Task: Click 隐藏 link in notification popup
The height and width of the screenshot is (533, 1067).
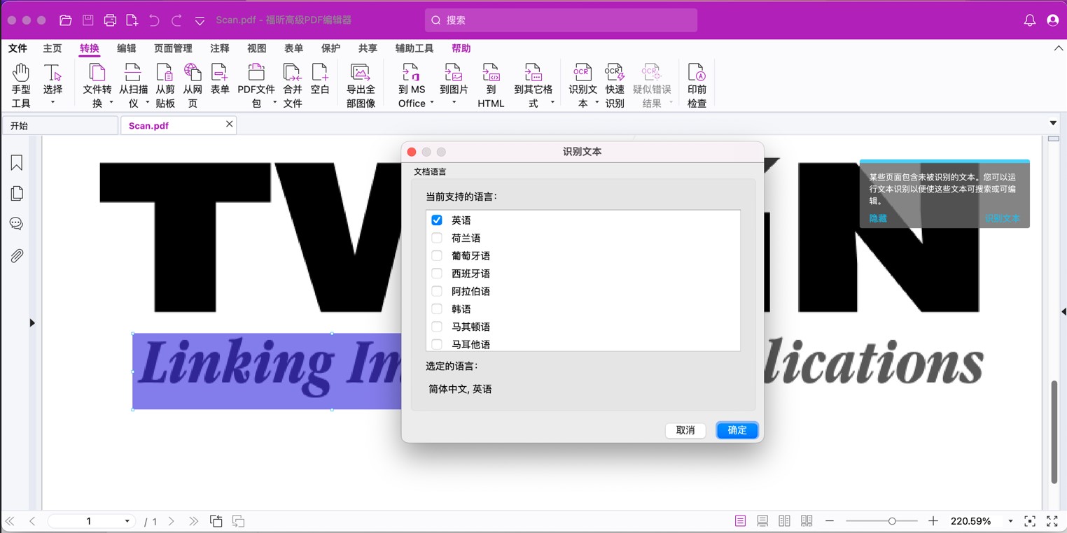Action: pyautogui.click(x=878, y=218)
